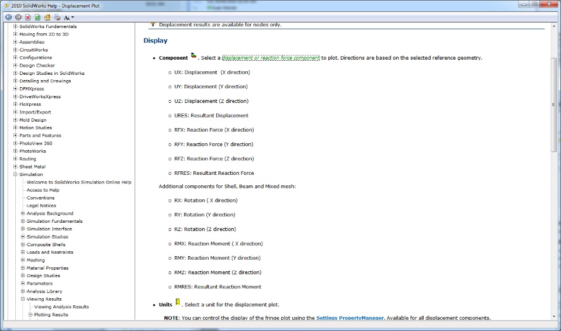Click the content scrollbar up arrow

pos(554,27)
